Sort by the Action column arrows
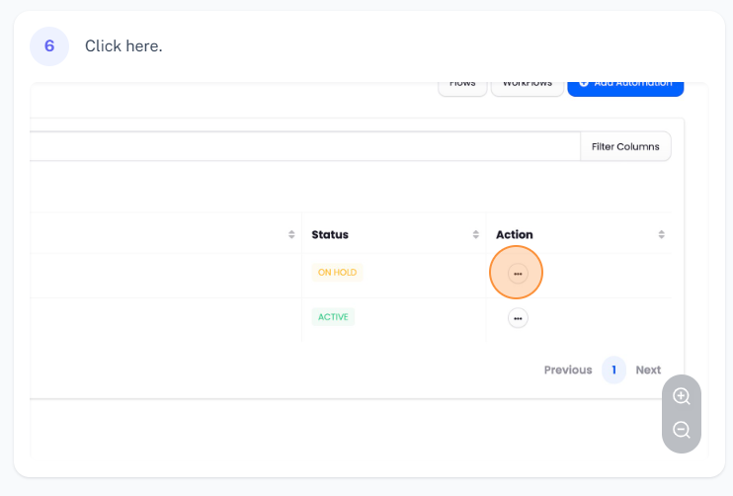Image resolution: width=733 pixels, height=496 pixels. [661, 235]
